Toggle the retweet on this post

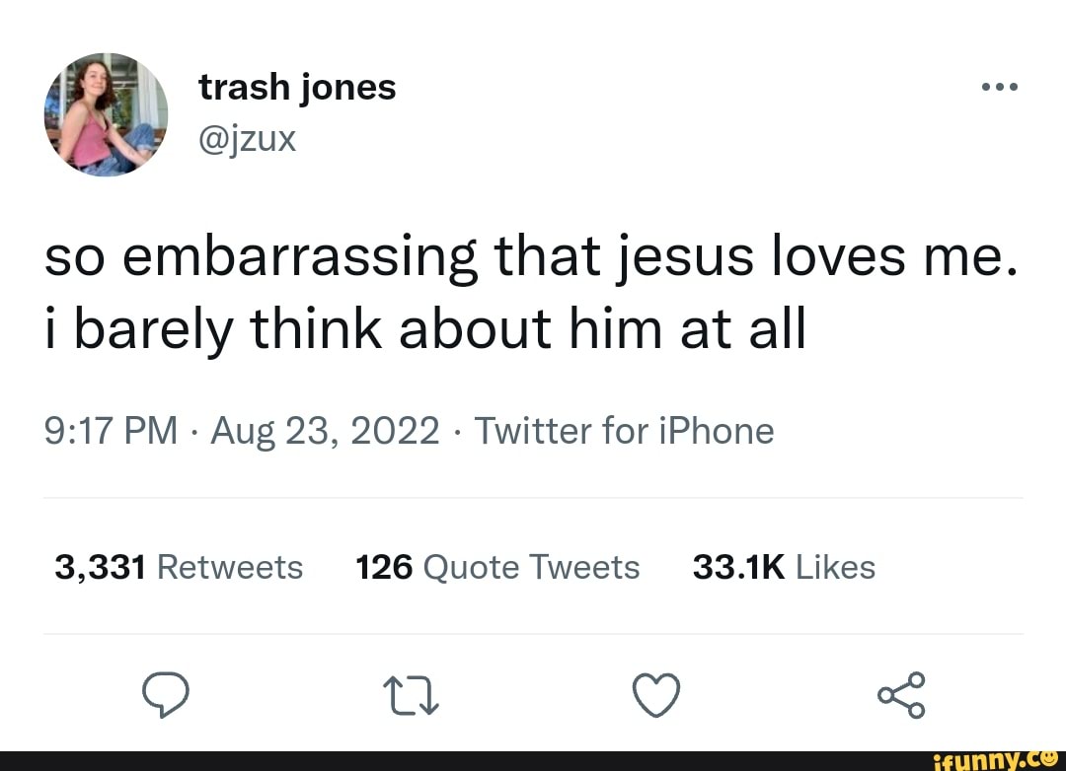[x=411, y=693]
